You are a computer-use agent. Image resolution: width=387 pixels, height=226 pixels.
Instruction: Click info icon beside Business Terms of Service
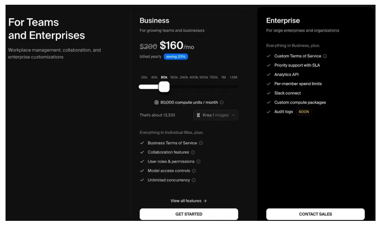pyautogui.click(x=201, y=143)
